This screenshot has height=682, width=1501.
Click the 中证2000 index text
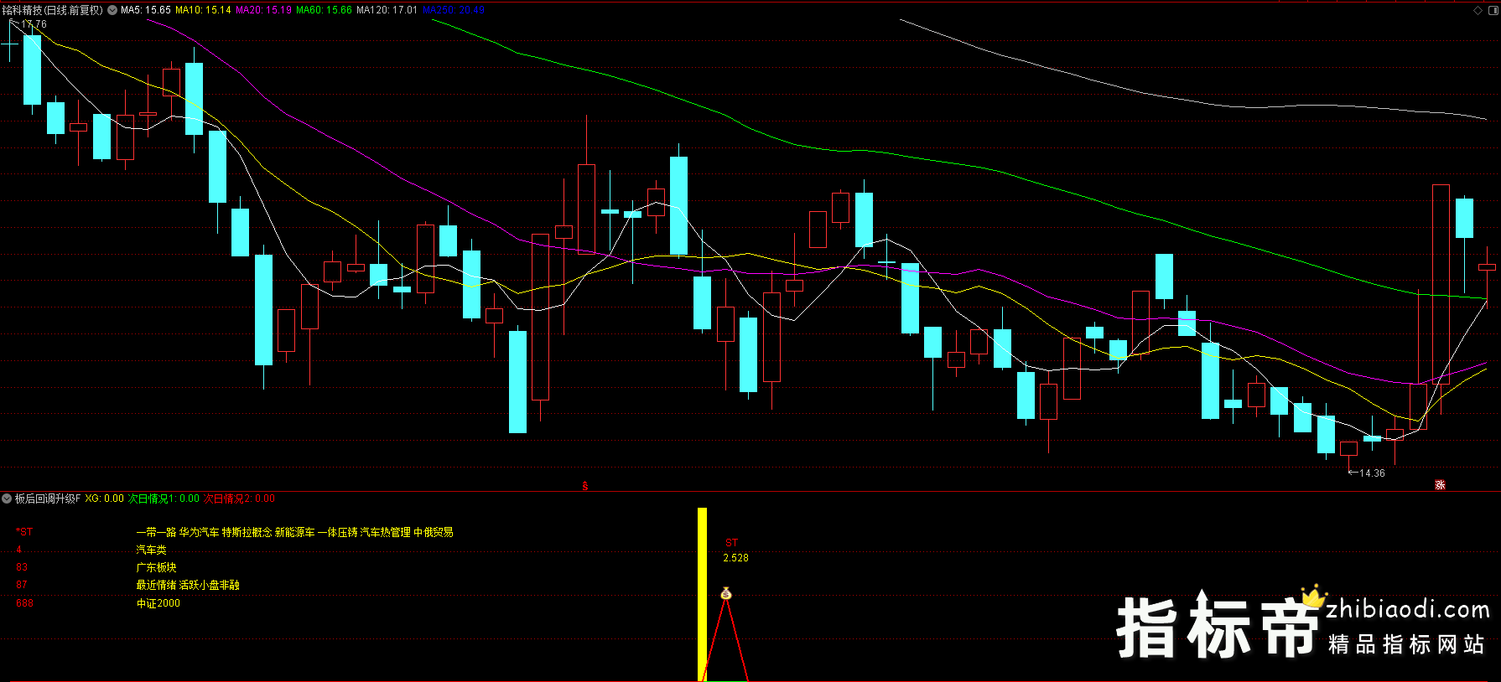point(158,603)
